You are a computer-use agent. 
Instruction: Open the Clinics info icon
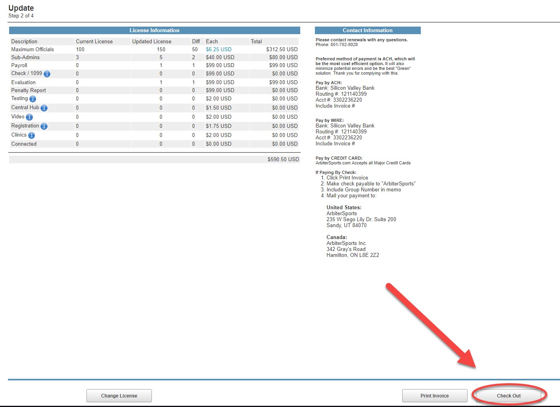pos(31,135)
